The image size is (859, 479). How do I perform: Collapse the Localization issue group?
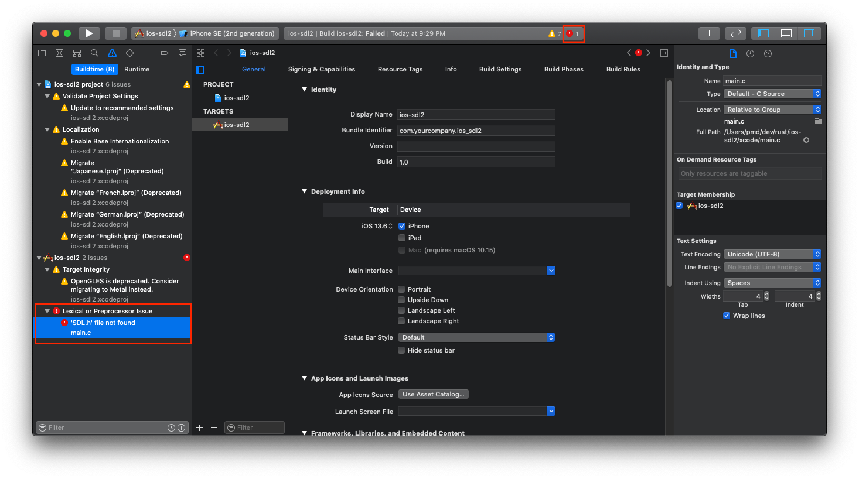[x=47, y=129]
